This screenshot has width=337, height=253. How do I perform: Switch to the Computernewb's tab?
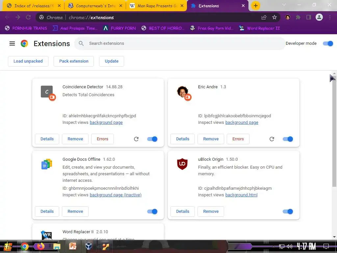click(95, 6)
